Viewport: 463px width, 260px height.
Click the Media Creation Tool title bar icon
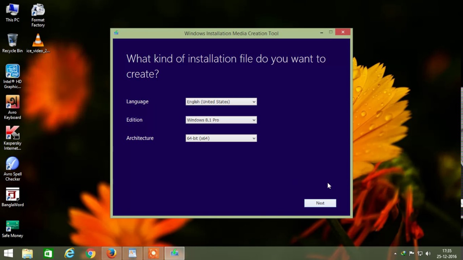pyautogui.click(x=116, y=33)
